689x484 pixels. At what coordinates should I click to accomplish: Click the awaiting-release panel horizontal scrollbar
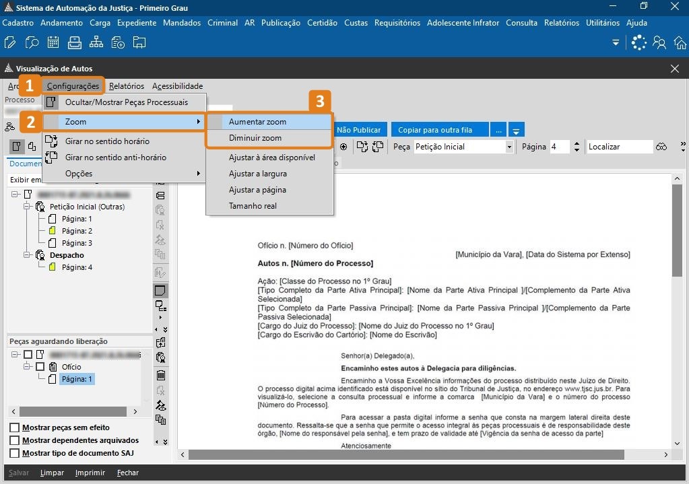73,411
